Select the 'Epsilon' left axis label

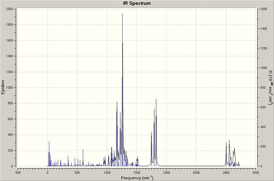tap(3, 87)
